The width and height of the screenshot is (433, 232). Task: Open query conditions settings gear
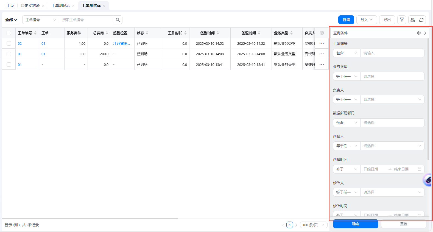[x=419, y=33]
